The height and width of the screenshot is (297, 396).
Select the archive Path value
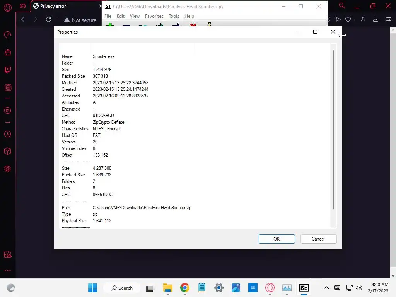click(142, 208)
